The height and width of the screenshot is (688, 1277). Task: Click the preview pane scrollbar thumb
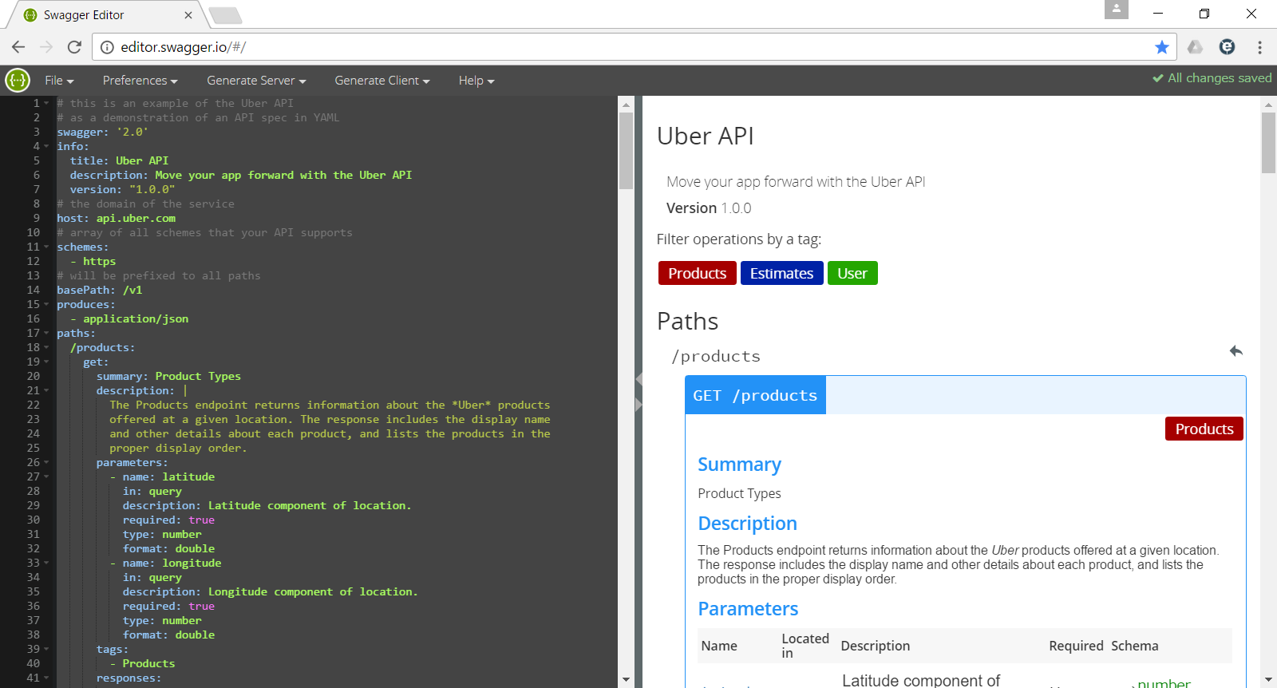pyautogui.click(x=1268, y=143)
